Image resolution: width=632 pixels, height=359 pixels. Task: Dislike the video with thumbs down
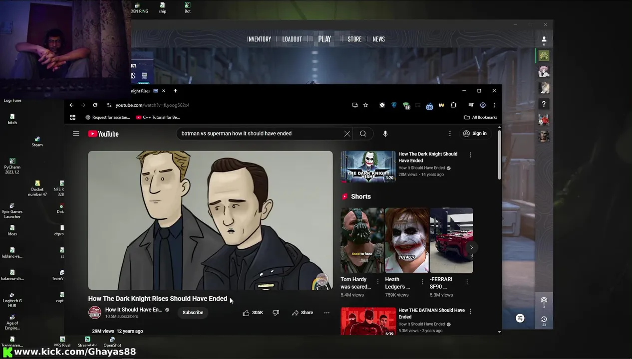point(276,313)
